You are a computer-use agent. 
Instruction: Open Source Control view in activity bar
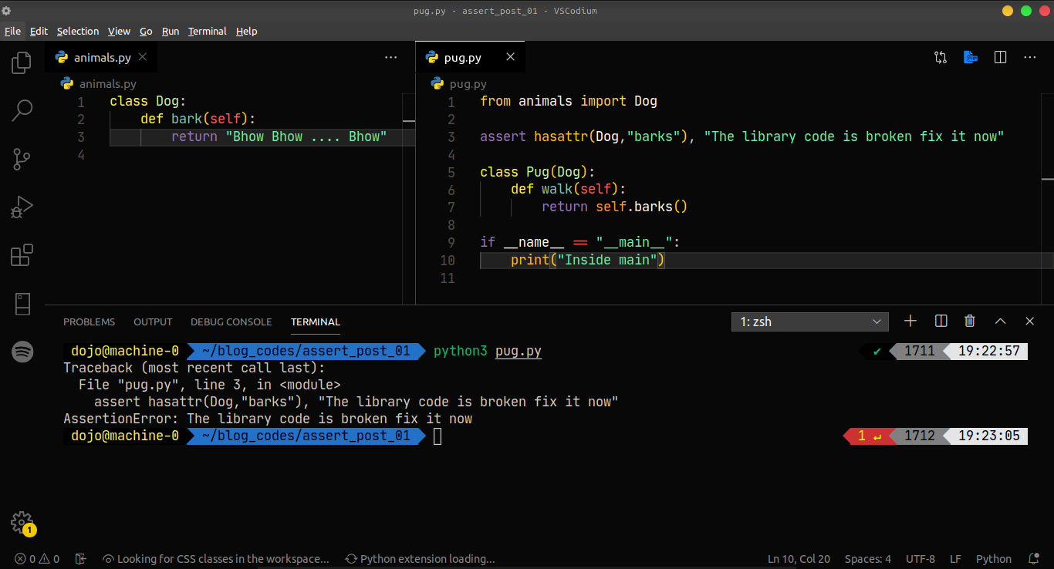coord(22,159)
